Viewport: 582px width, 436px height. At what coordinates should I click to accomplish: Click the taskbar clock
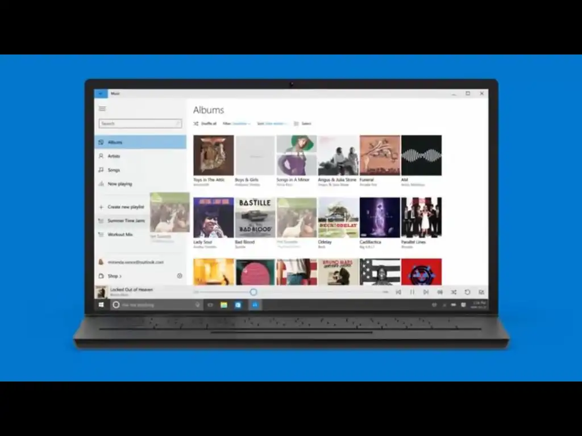(479, 305)
